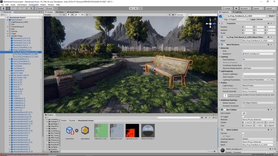Open the LightingData asset
The image size is (278, 156).
click(85, 130)
